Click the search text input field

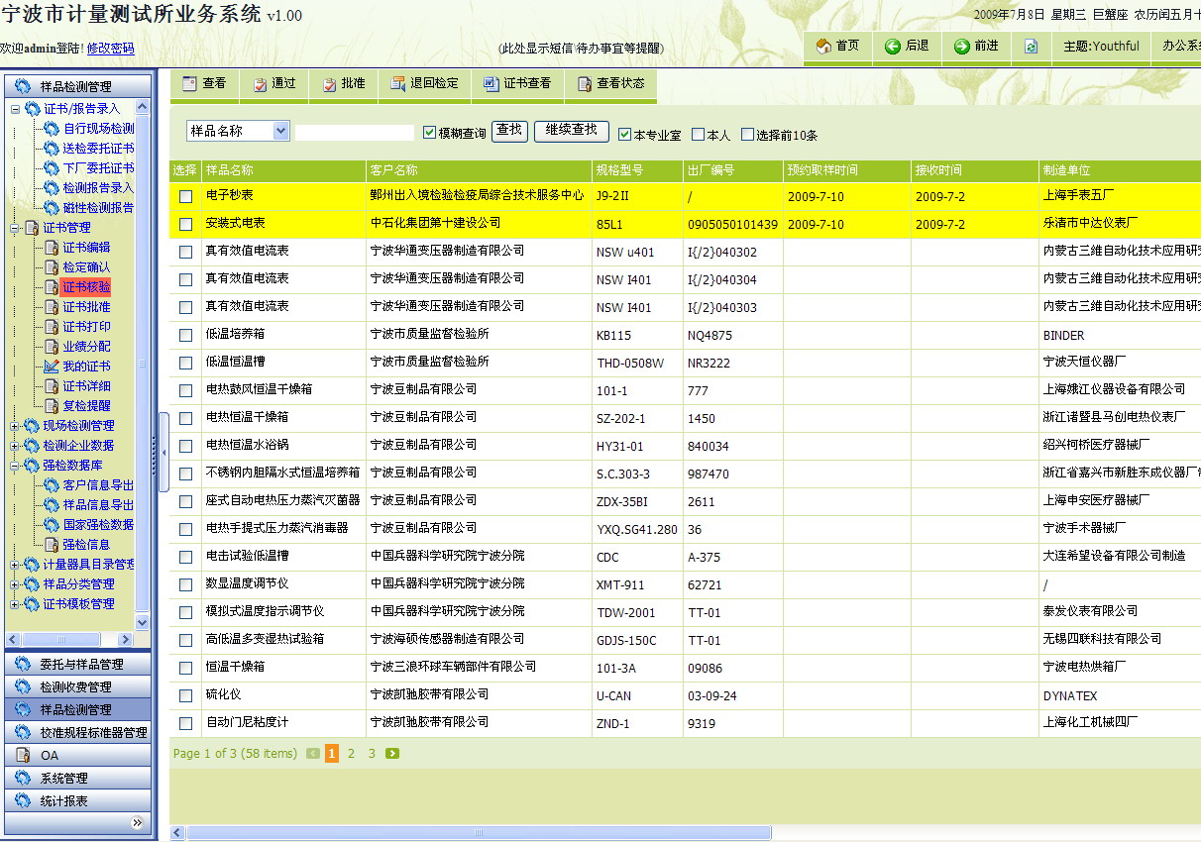(355, 132)
